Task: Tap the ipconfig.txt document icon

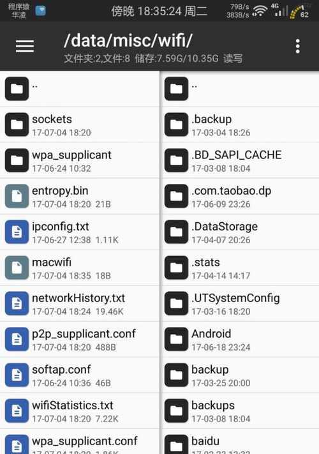Action: click(x=17, y=232)
